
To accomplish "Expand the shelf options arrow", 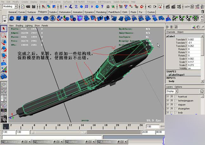I will tap(4, 21).
